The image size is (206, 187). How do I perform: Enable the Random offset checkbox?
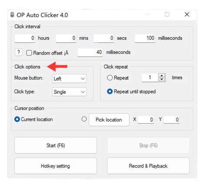[x=29, y=53]
